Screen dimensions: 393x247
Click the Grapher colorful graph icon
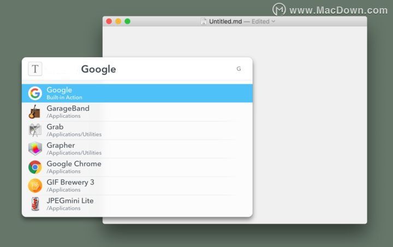35,149
